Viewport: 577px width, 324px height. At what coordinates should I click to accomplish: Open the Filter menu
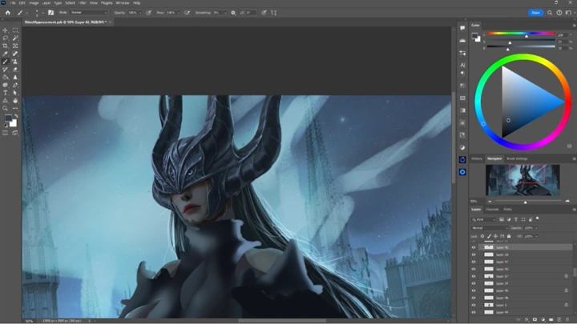[83, 3]
